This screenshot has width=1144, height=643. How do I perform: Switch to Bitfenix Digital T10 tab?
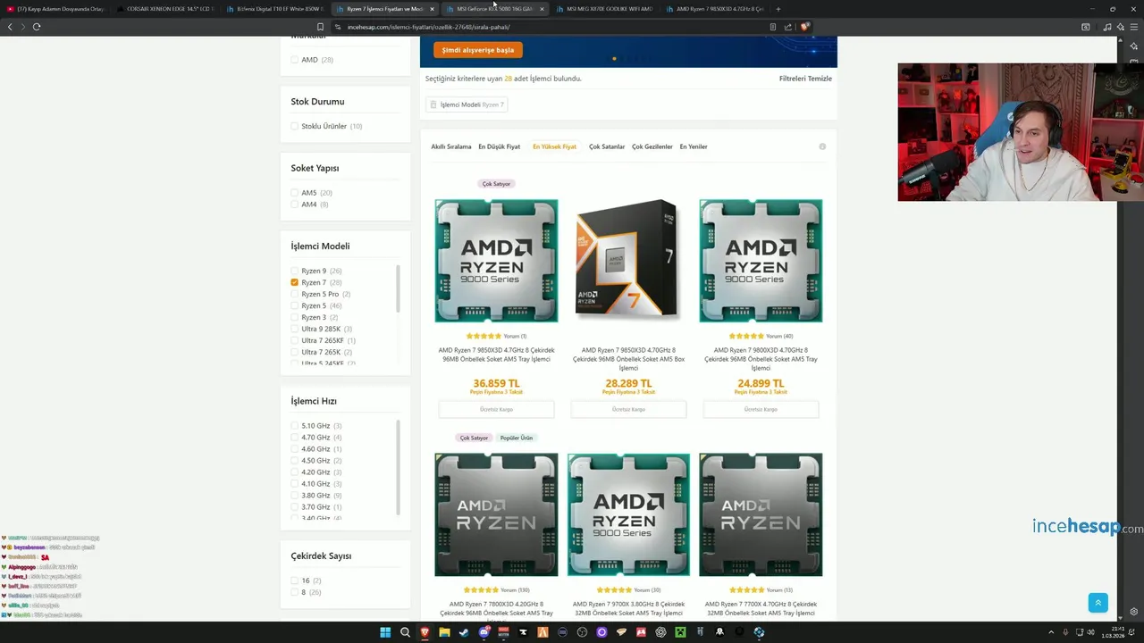click(273, 9)
